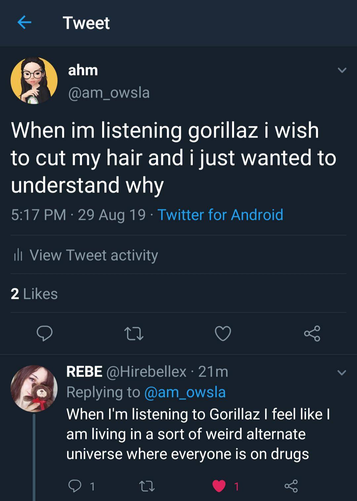Click the Tweet title in the header

pyautogui.click(x=86, y=23)
